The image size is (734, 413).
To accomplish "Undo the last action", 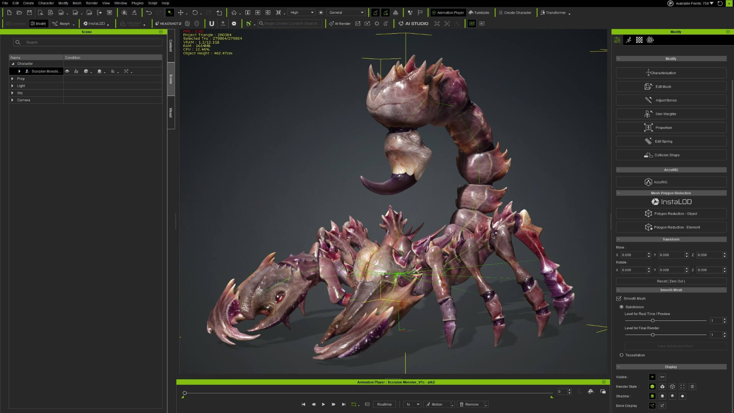I will [149, 13].
